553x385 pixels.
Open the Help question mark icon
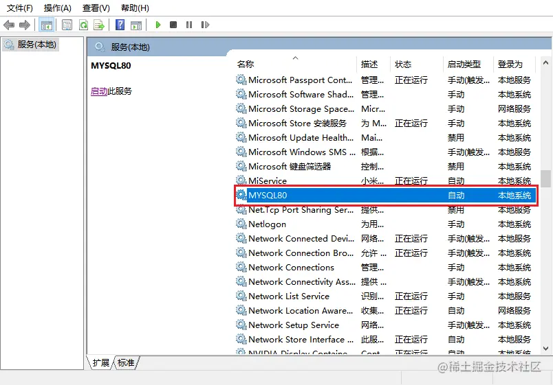[120, 25]
